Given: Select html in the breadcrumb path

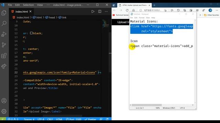Looking at the screenshot, I should click(37, 17).
